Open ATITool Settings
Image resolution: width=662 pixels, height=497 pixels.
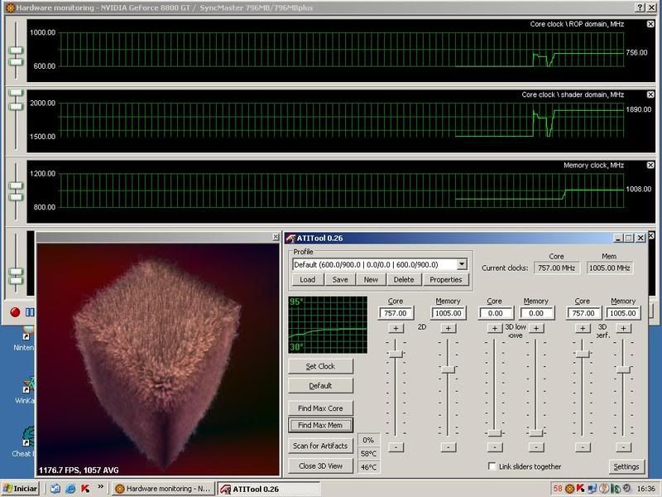[626, 466]
